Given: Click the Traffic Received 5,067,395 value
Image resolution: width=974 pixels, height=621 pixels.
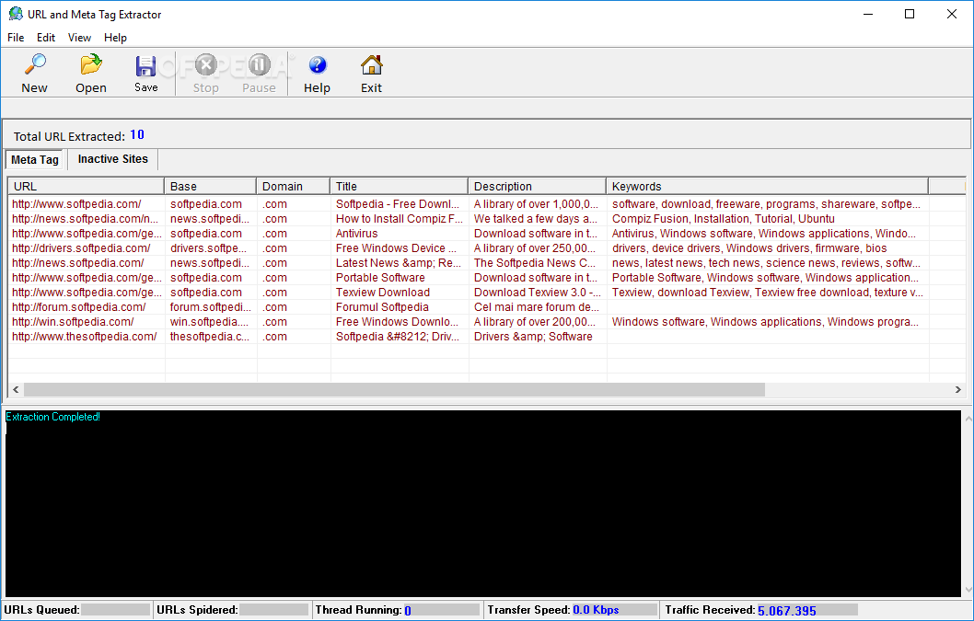Looking at the screenshot, I should click(786, 611).
